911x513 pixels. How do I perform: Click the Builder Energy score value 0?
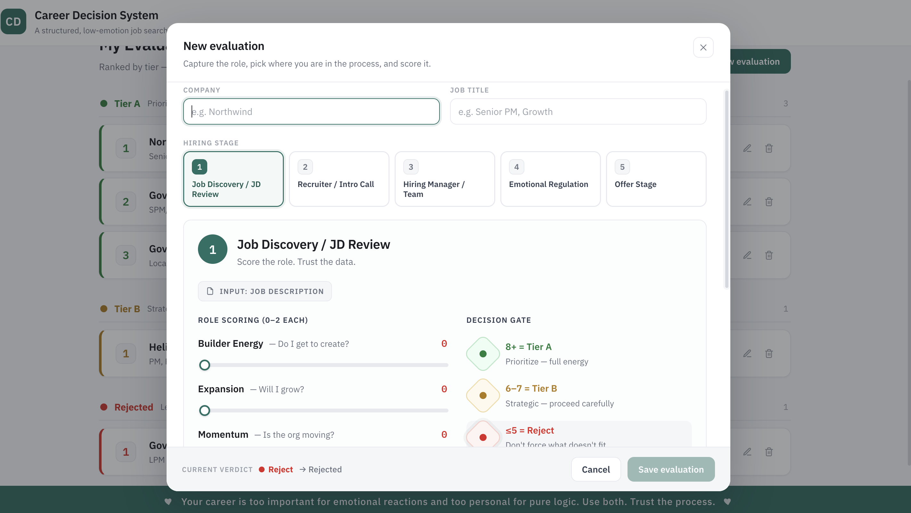tap(444, 344)
